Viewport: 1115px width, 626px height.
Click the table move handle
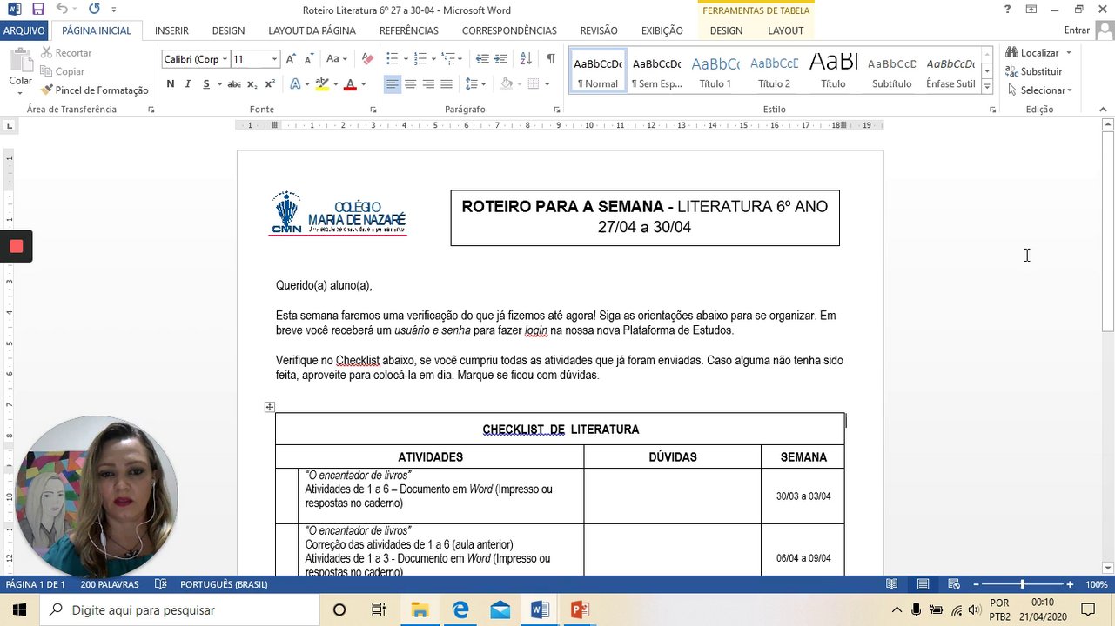pos(270,407)
